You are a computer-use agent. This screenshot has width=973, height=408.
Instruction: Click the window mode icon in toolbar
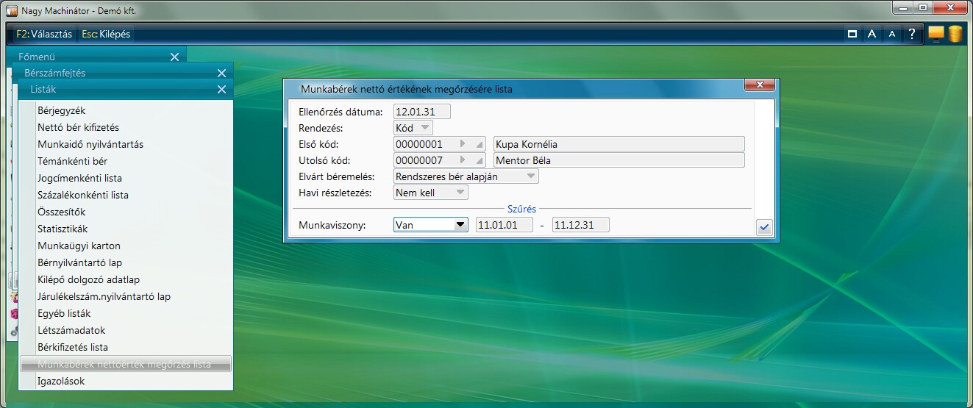pos(852,34)
